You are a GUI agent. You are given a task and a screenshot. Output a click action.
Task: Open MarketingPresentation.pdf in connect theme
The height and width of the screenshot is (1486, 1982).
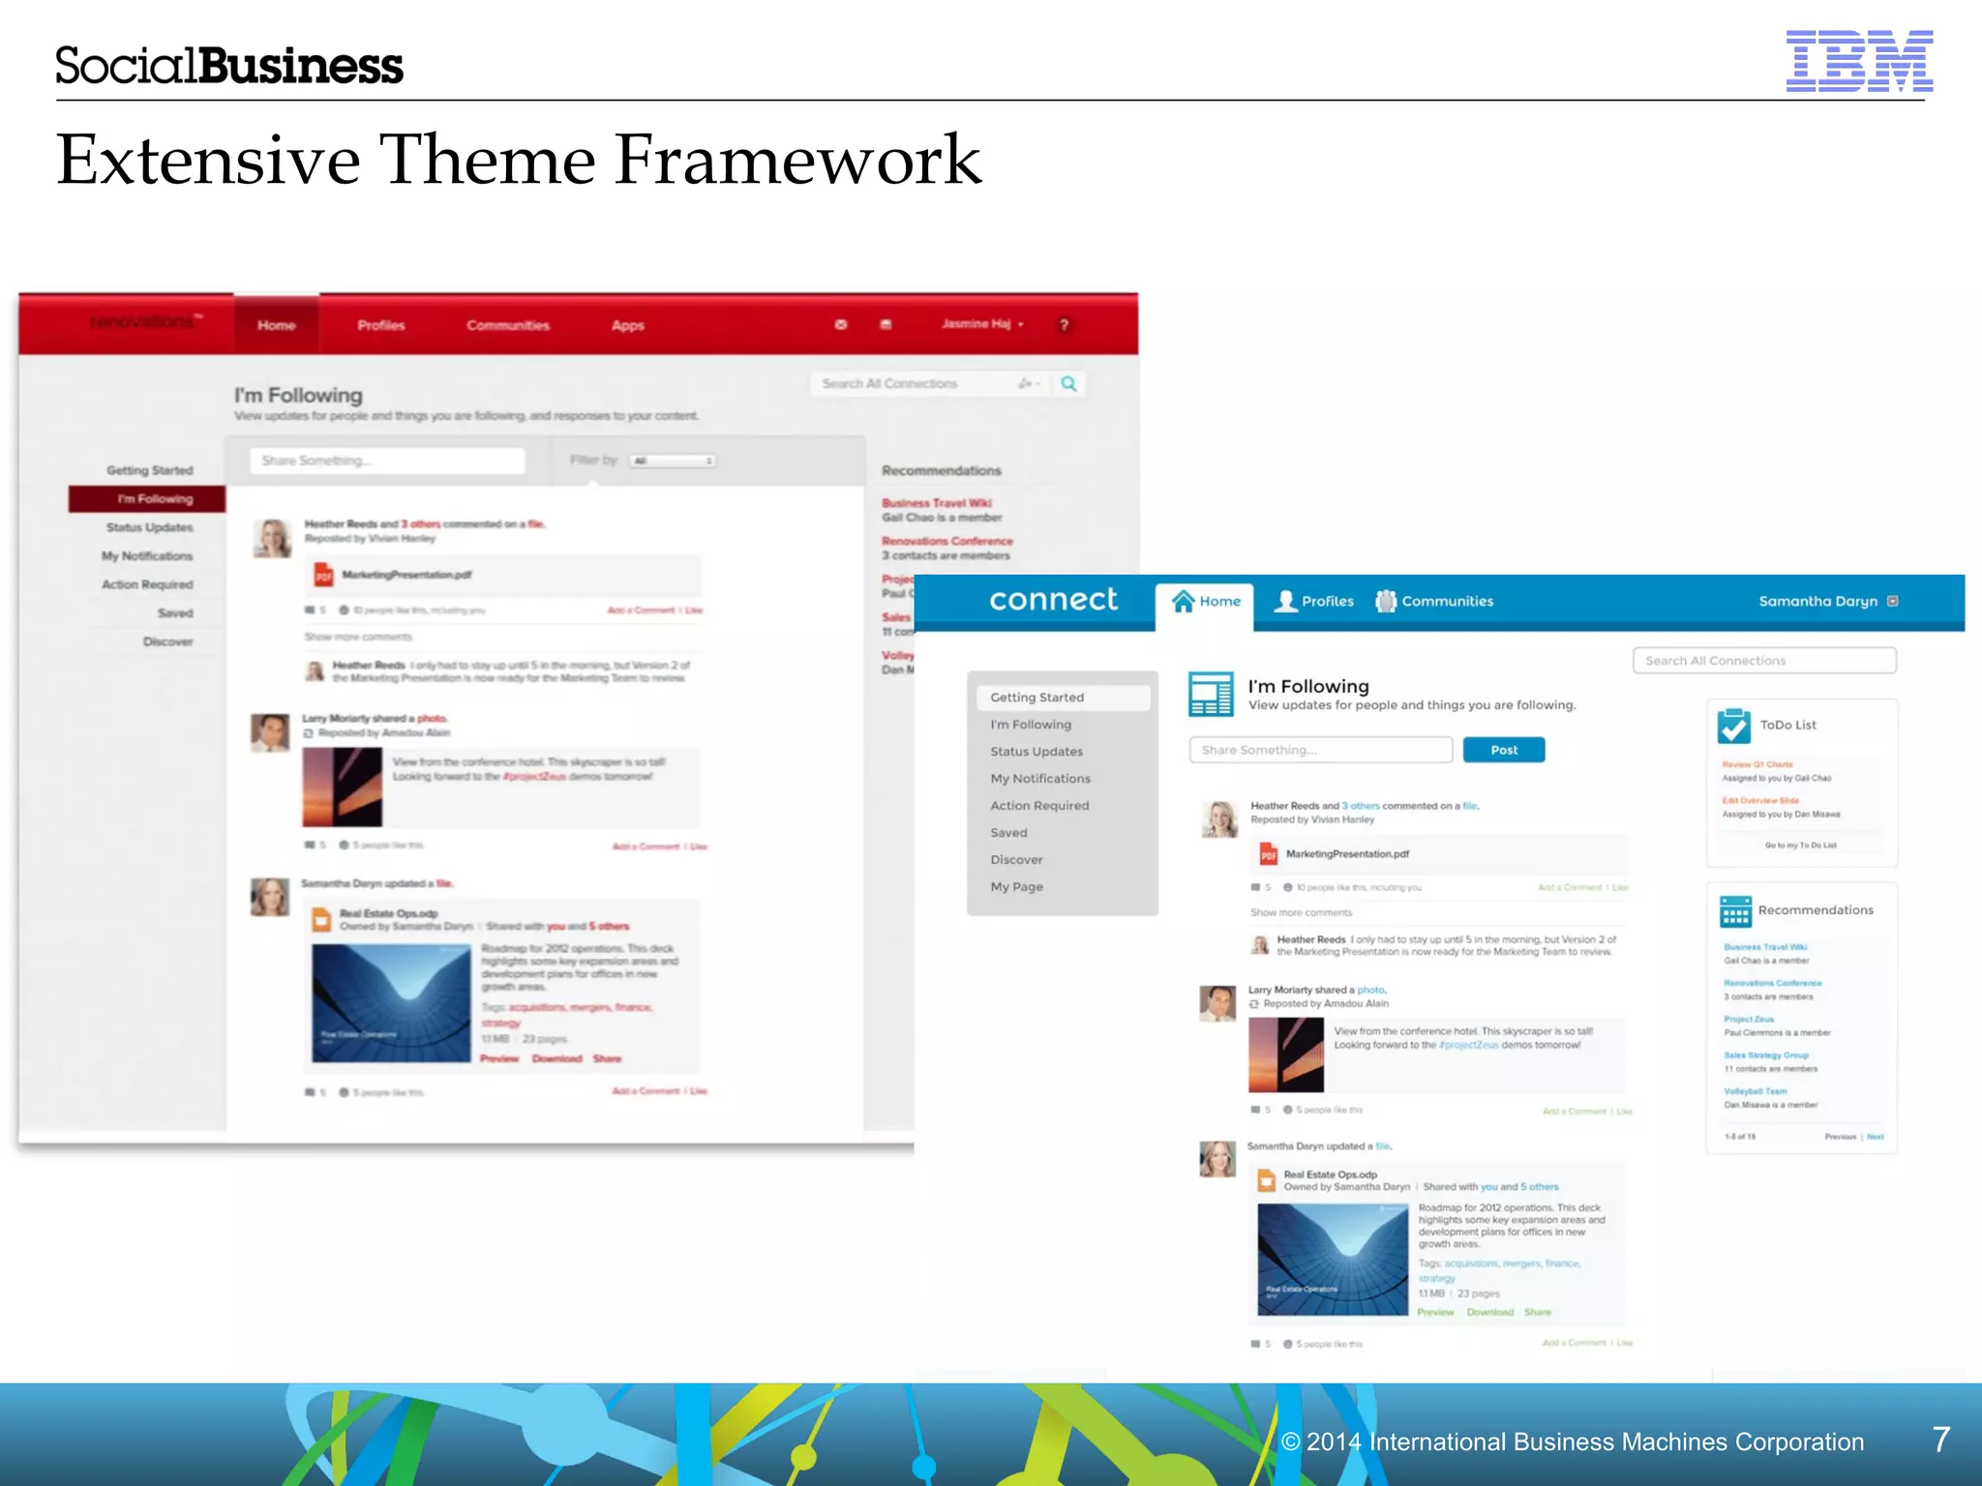[x=1347, y=854]
